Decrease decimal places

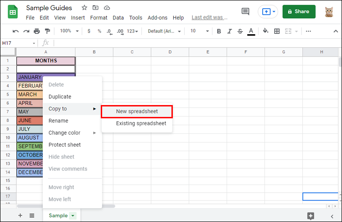[109, 32]
